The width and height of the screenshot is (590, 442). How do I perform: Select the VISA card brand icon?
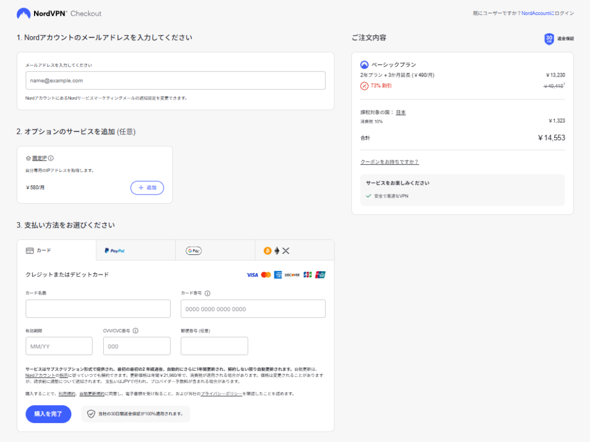pos(252,275)
